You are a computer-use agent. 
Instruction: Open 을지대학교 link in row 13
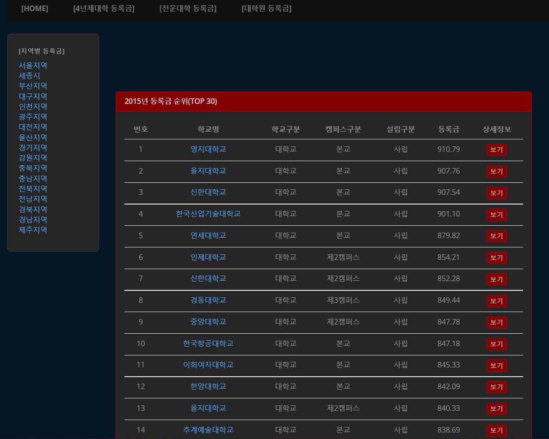(x=208, y=408)
